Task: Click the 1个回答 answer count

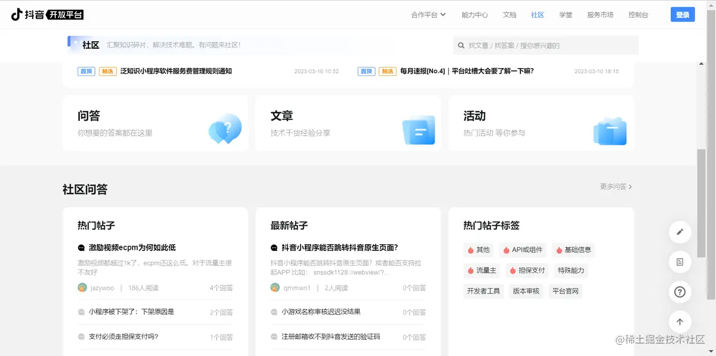Action: coord(222,337)
